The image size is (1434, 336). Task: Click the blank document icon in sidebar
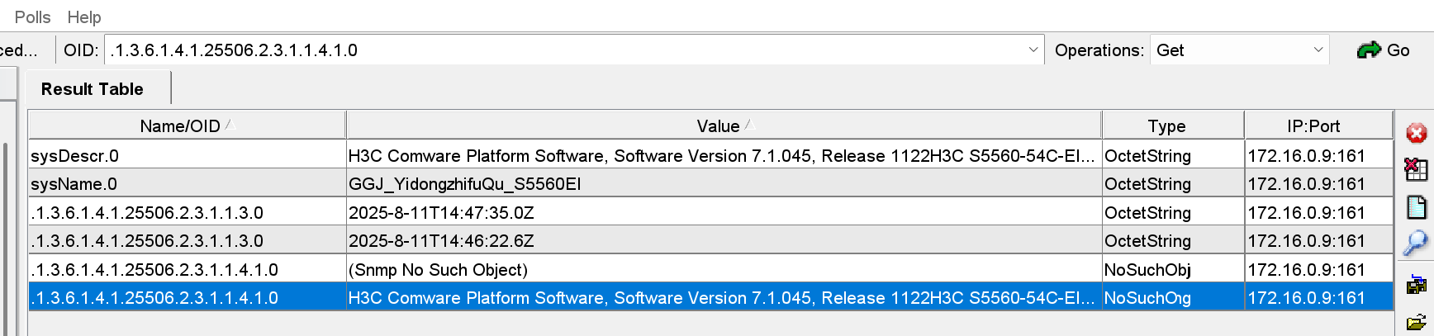click(x=1416, y=207)
